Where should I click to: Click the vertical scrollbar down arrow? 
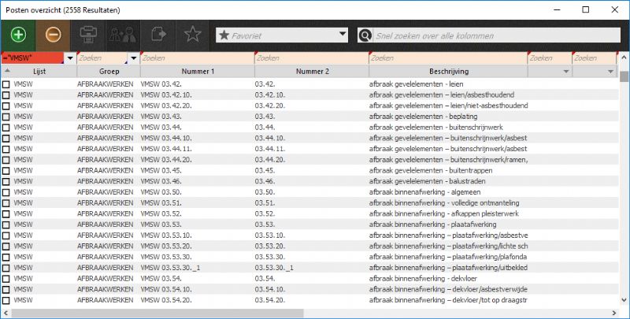click(624, 301)
